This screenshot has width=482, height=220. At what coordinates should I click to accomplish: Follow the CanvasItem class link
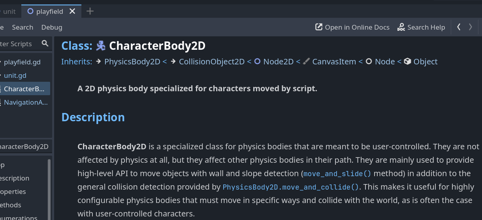point(334,62)
